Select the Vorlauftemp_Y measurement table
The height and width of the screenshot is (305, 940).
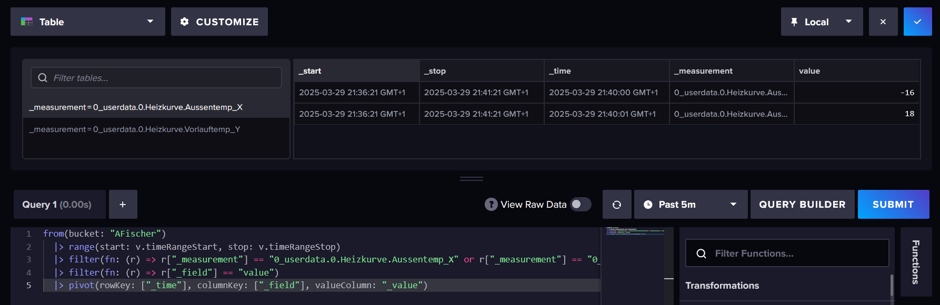pyautogui.click(x=156, y=129)
